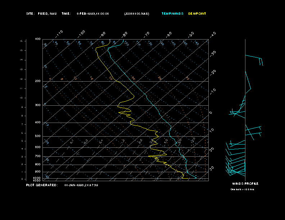Click the 11 km tick on height axis

[21, 88]
